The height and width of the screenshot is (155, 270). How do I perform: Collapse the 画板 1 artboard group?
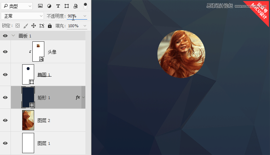(x=13, y=36)
